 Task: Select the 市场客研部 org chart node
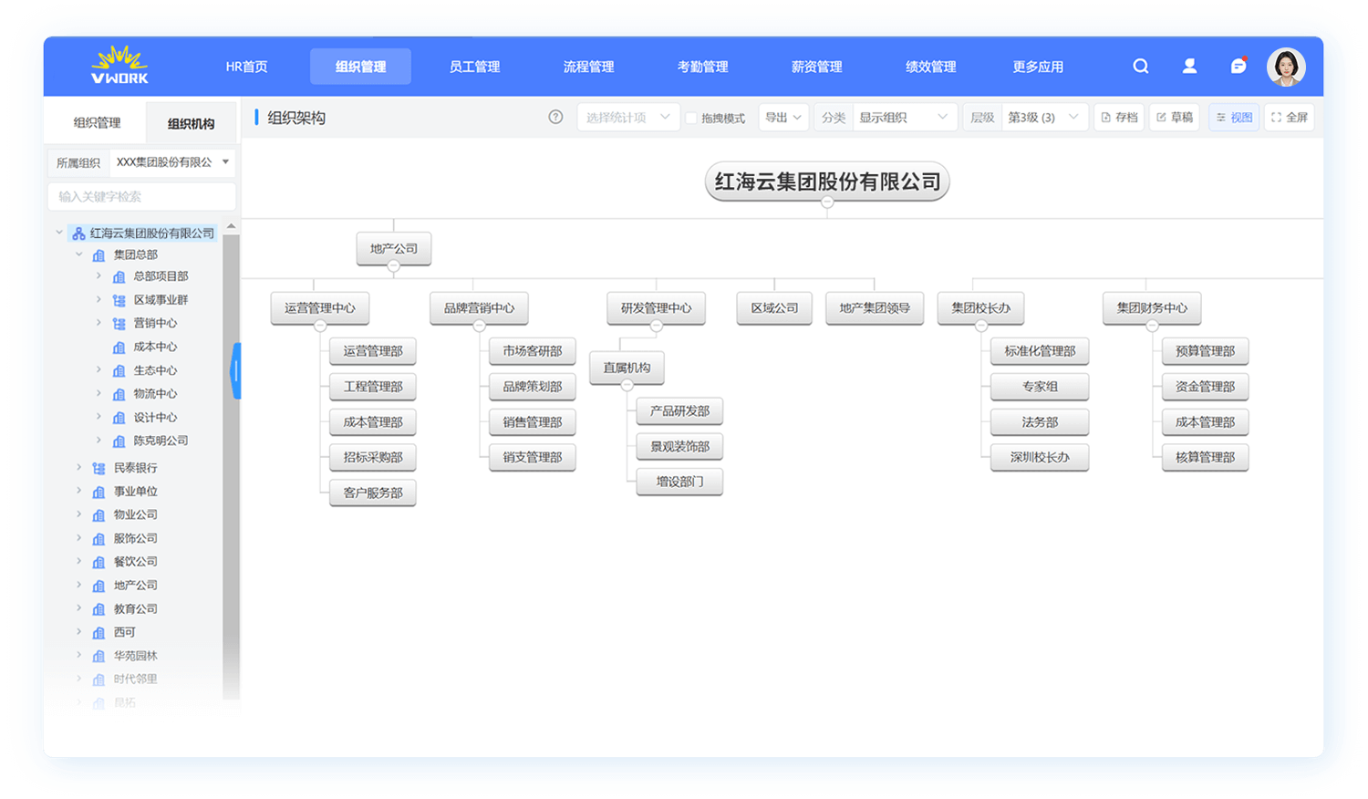point(533,351)
